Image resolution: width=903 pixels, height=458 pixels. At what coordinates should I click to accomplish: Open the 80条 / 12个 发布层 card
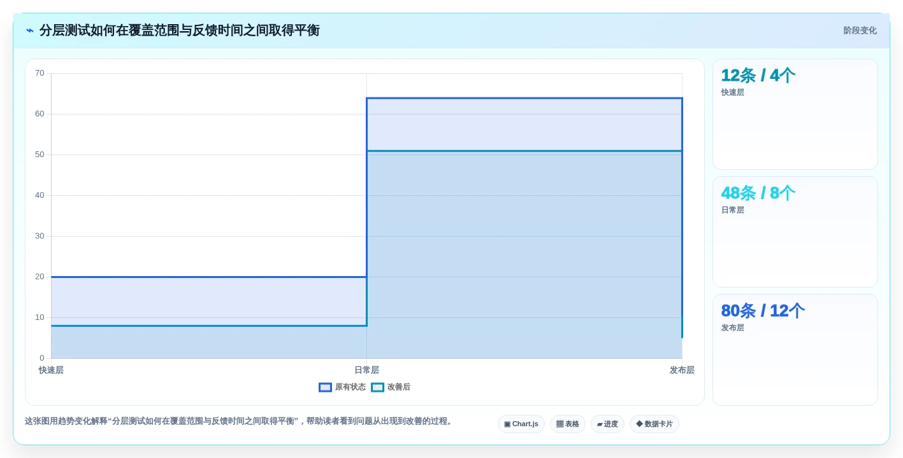click(x=795, y=350)
